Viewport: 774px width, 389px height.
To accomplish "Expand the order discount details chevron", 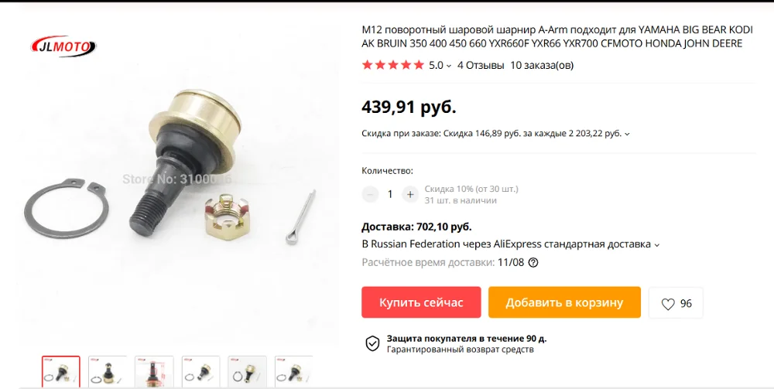I will point(627,134).
